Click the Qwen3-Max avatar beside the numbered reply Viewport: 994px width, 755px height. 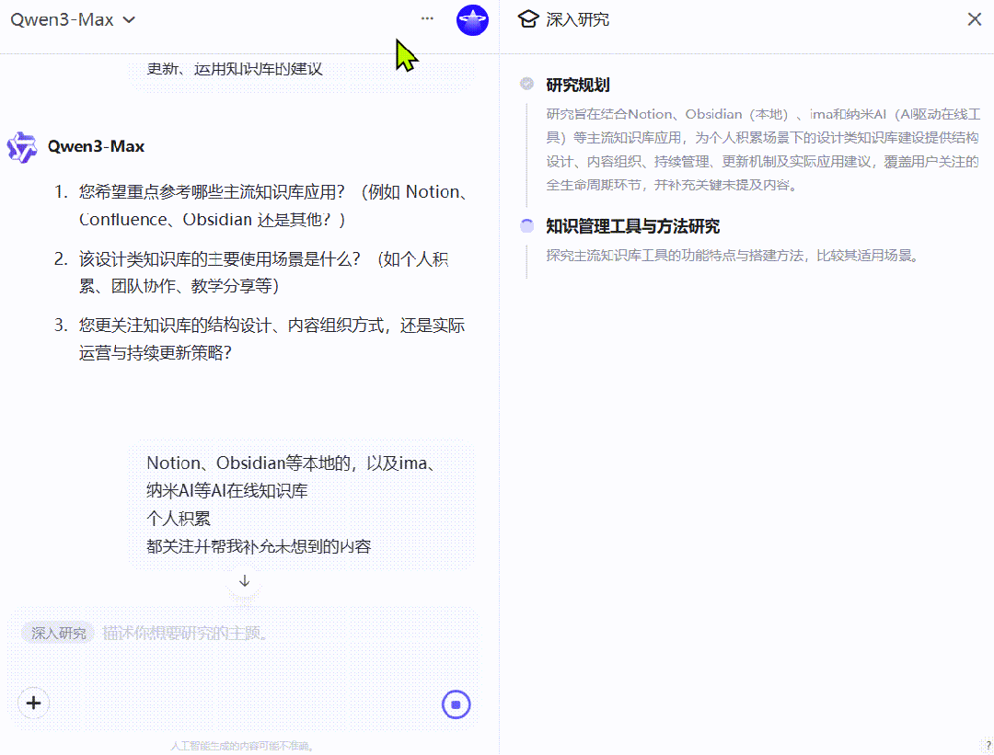click(x=22, y=146)
